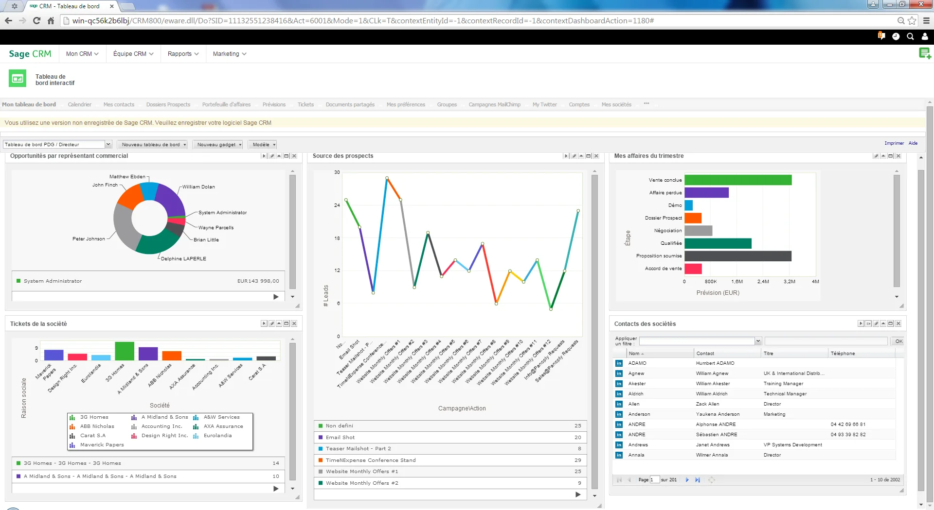Open the Modèle dropdown

point(262,144)
